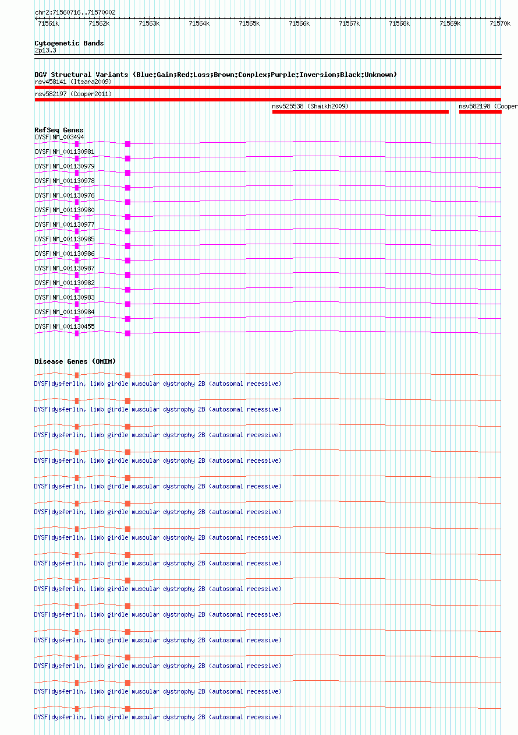
Task: Open variant nsv582197 (Cooper2011) label
Action: click(73, 94)
